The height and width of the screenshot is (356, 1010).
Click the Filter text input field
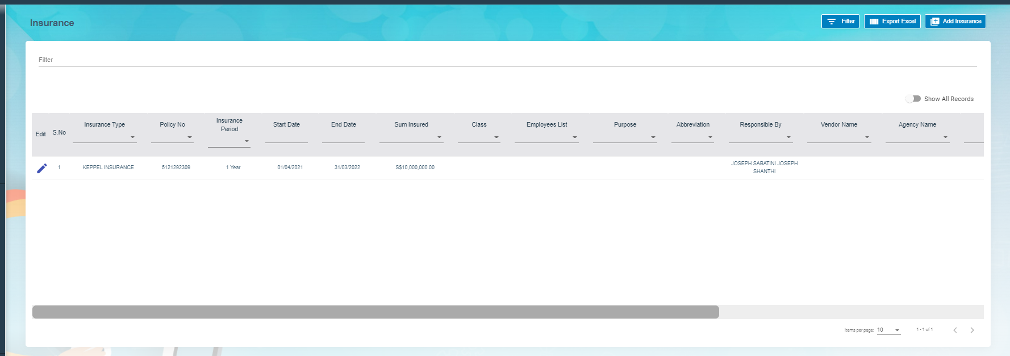[x=507, y=60]
